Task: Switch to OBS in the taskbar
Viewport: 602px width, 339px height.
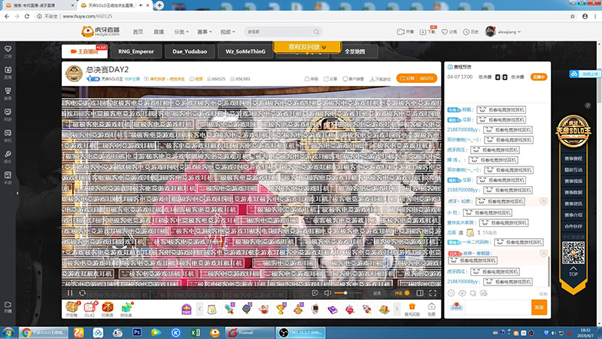Action: (x=300, y=332)
